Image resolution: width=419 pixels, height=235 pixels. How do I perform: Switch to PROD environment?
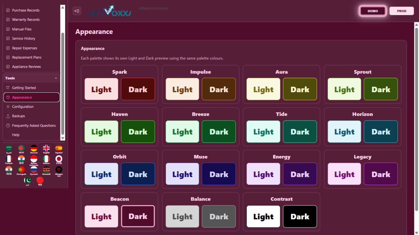pos(401,11)
